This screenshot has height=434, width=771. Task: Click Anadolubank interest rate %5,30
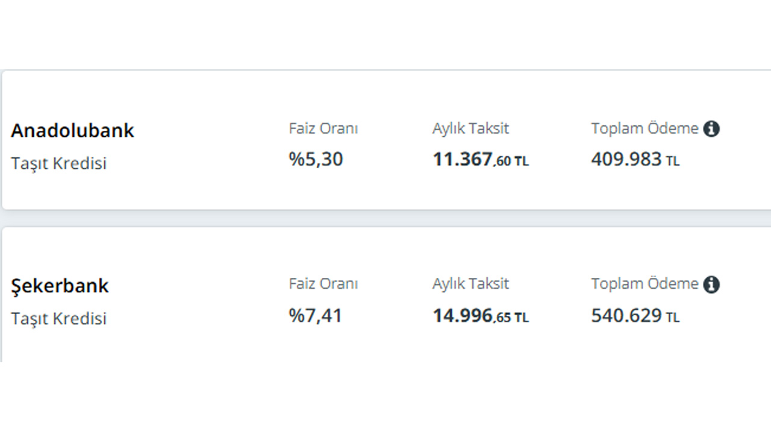pos(316,159)
